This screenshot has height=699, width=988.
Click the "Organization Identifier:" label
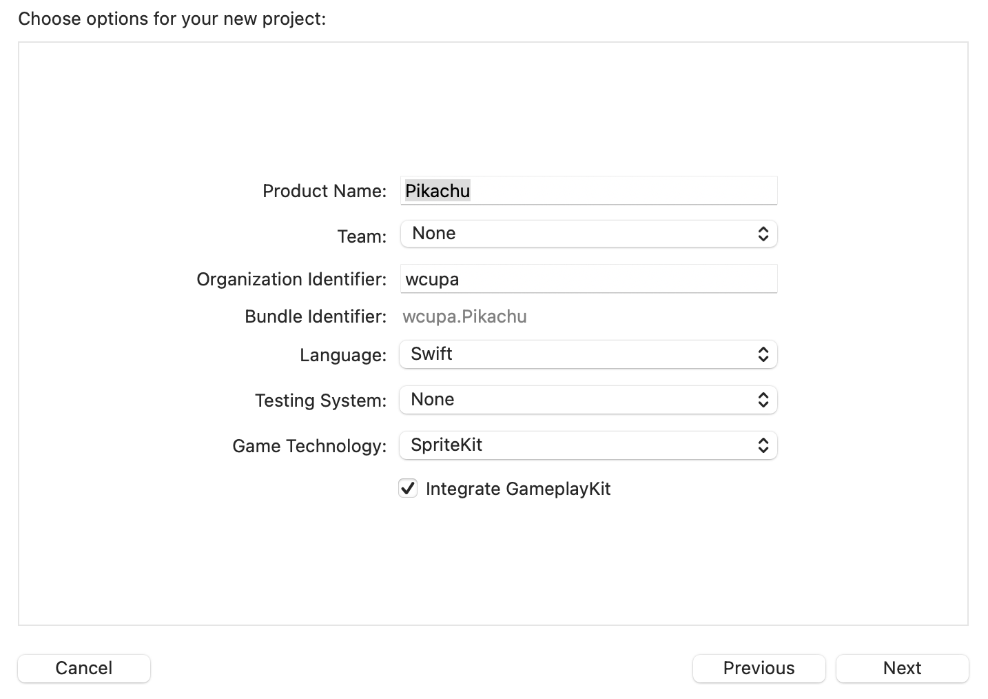click(291, 279)
